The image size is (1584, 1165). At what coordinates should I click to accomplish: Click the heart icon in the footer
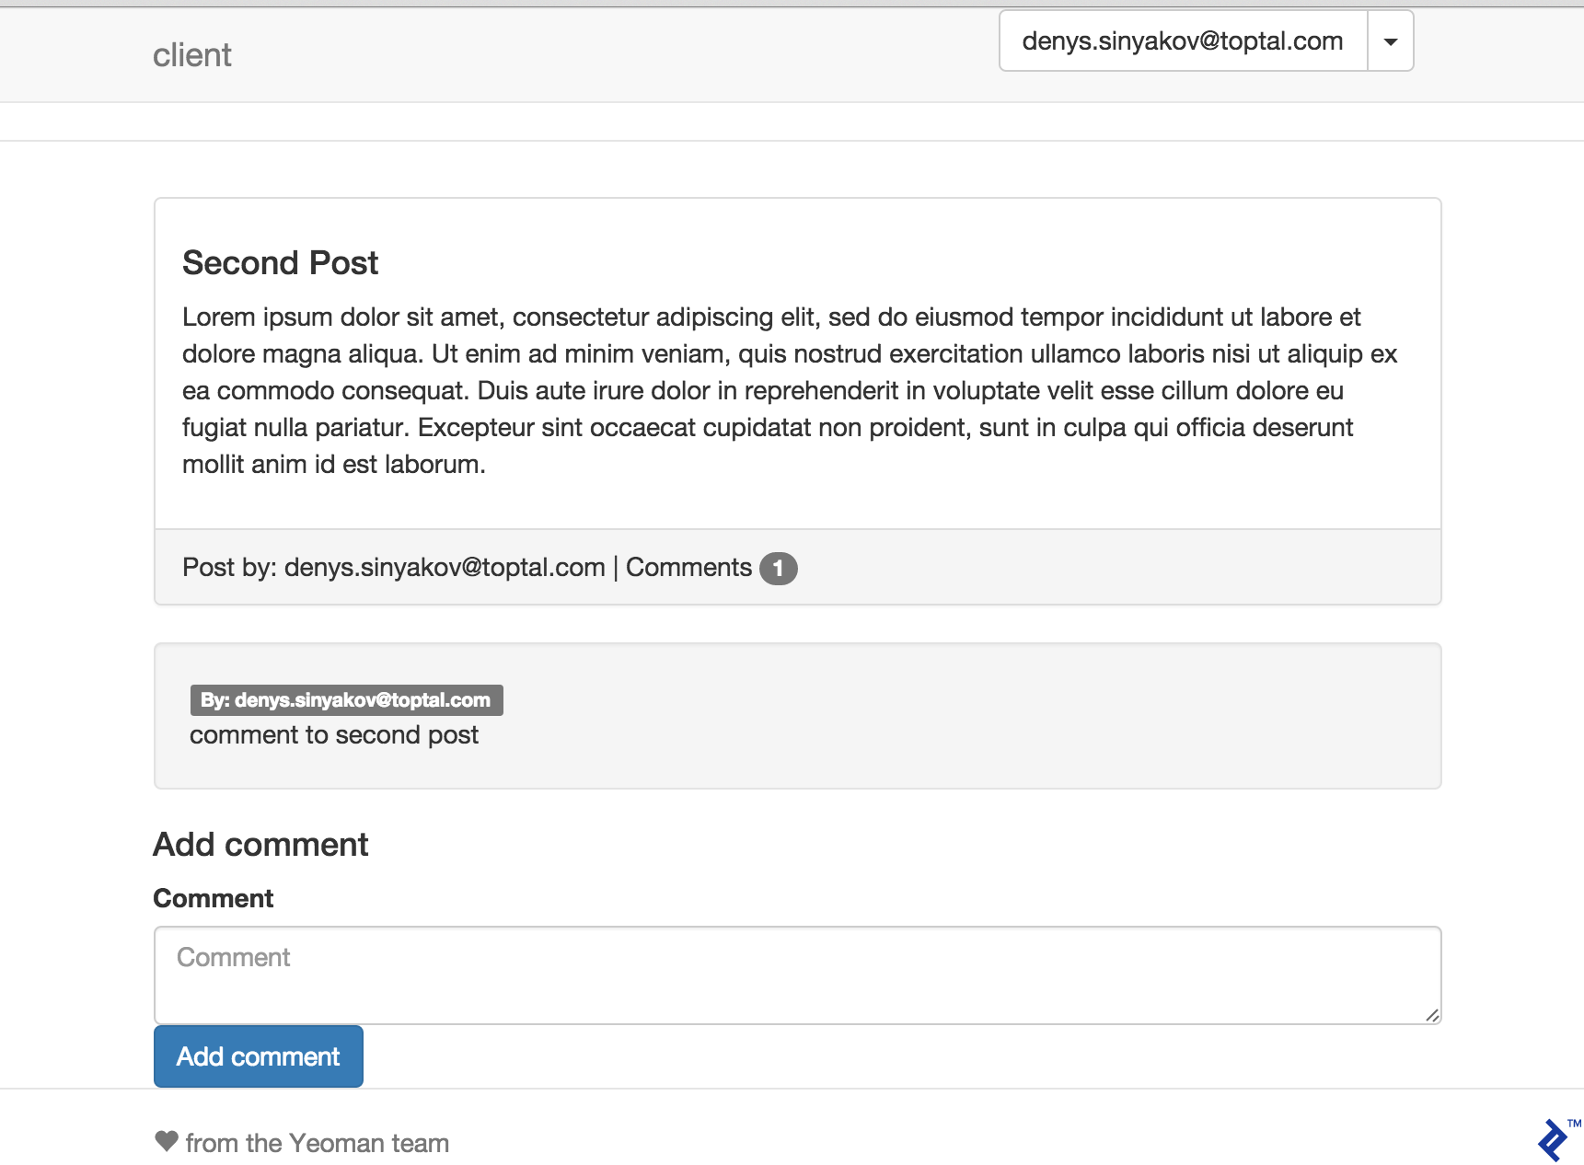pyautogui.click(x=167, y=1141)
